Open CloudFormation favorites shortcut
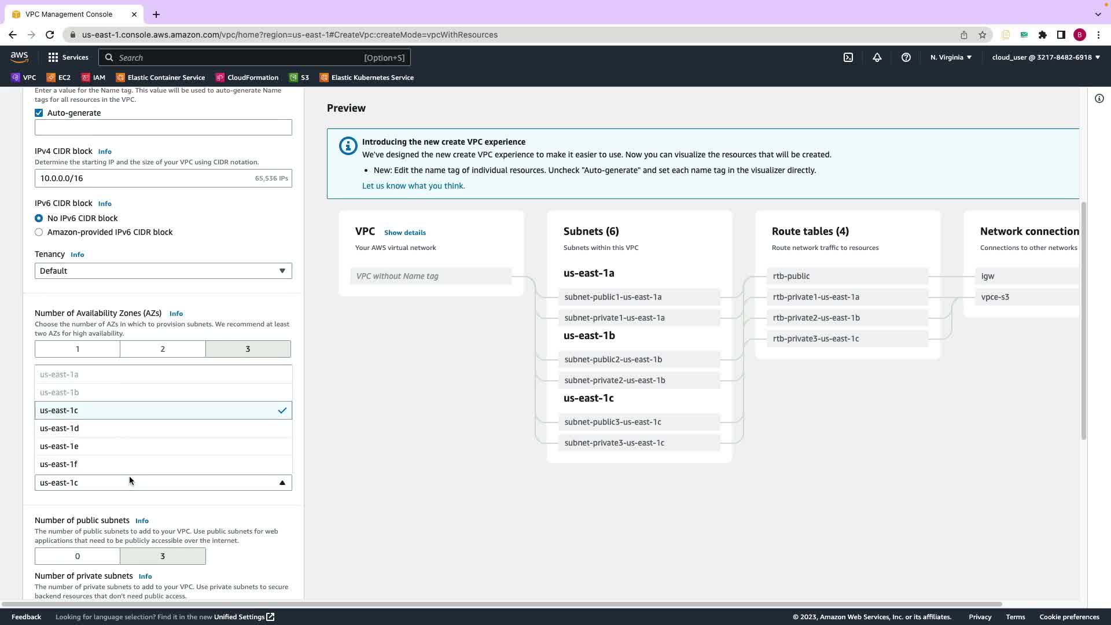This screenshot has width=1111, height=625. (247, 78)
